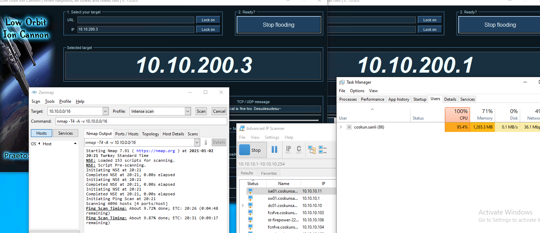Viewport: 540px width, 233px height.
Task: Click the computer icon beside fcnfve host
Action: pos(250,227)
